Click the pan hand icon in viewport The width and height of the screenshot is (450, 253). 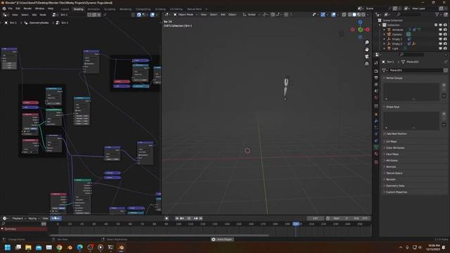(367, 49)
